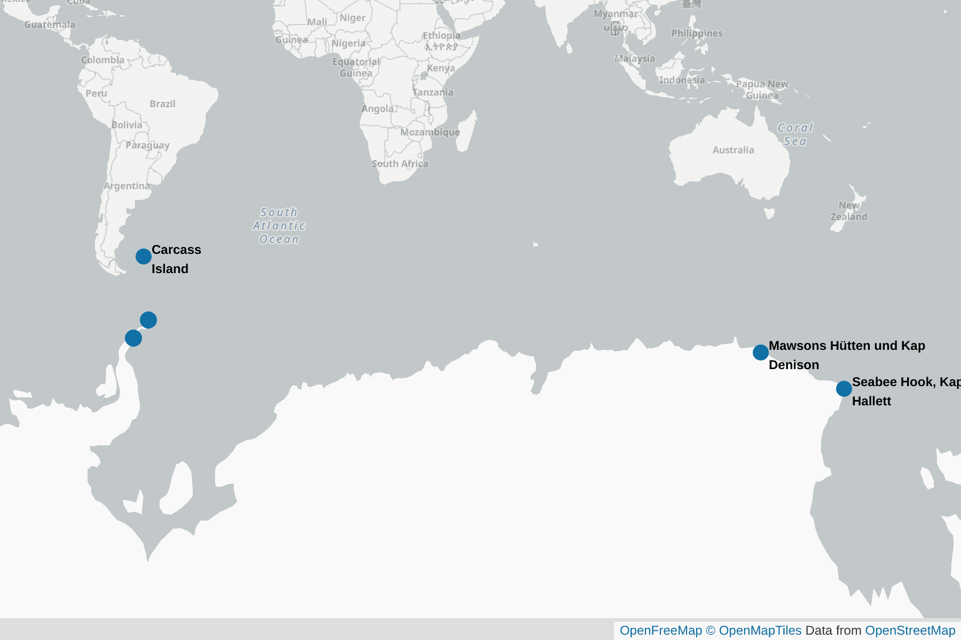This screenshot has height=640, width=961.
Task: Click the New Zealand country label
Action: (849, 211)
